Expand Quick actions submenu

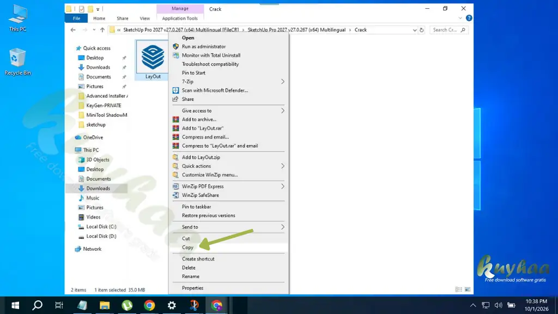coord(283,166)
